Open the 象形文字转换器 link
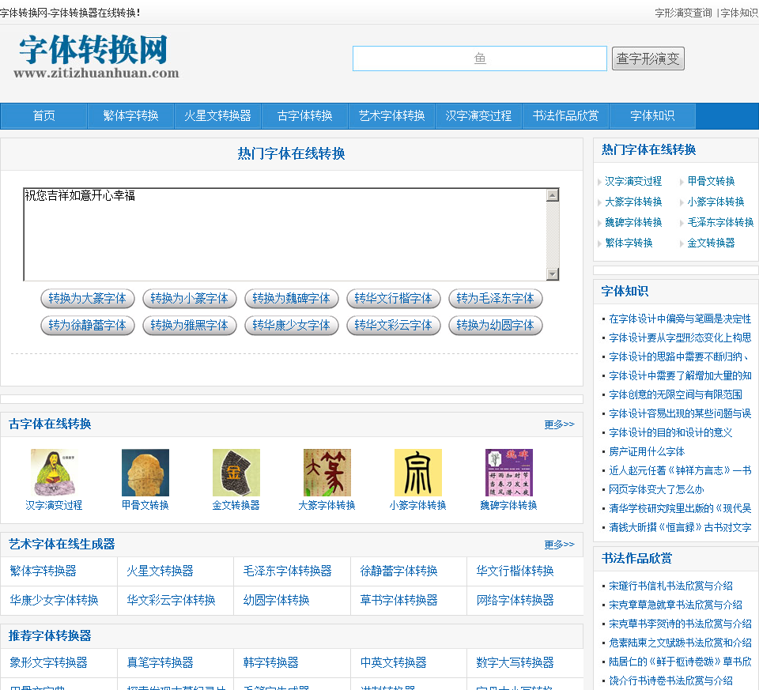The height and width of the screenshot is (690, 759). [48, 663]
